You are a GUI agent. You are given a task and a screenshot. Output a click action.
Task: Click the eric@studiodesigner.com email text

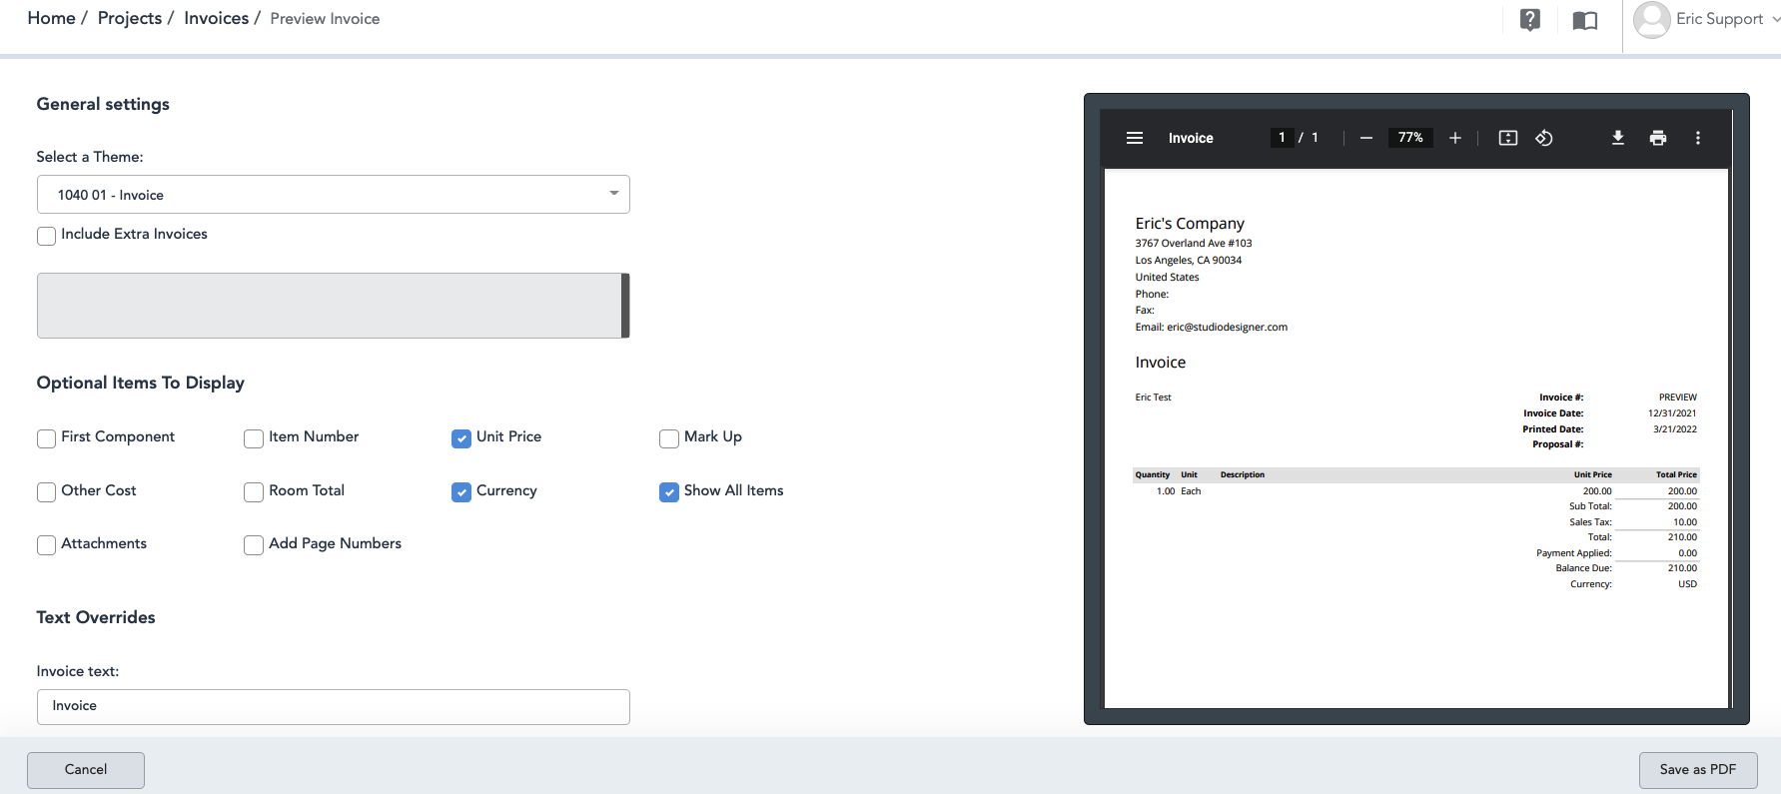click(1227, 328)
